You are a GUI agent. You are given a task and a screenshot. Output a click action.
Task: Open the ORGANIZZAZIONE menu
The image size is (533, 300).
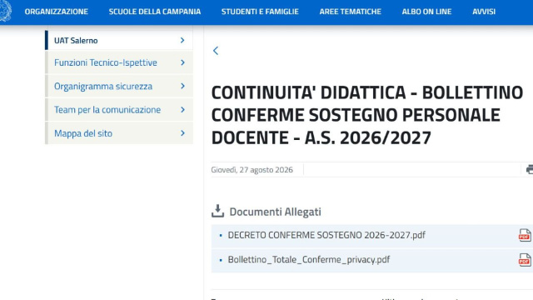pos(57,12)
